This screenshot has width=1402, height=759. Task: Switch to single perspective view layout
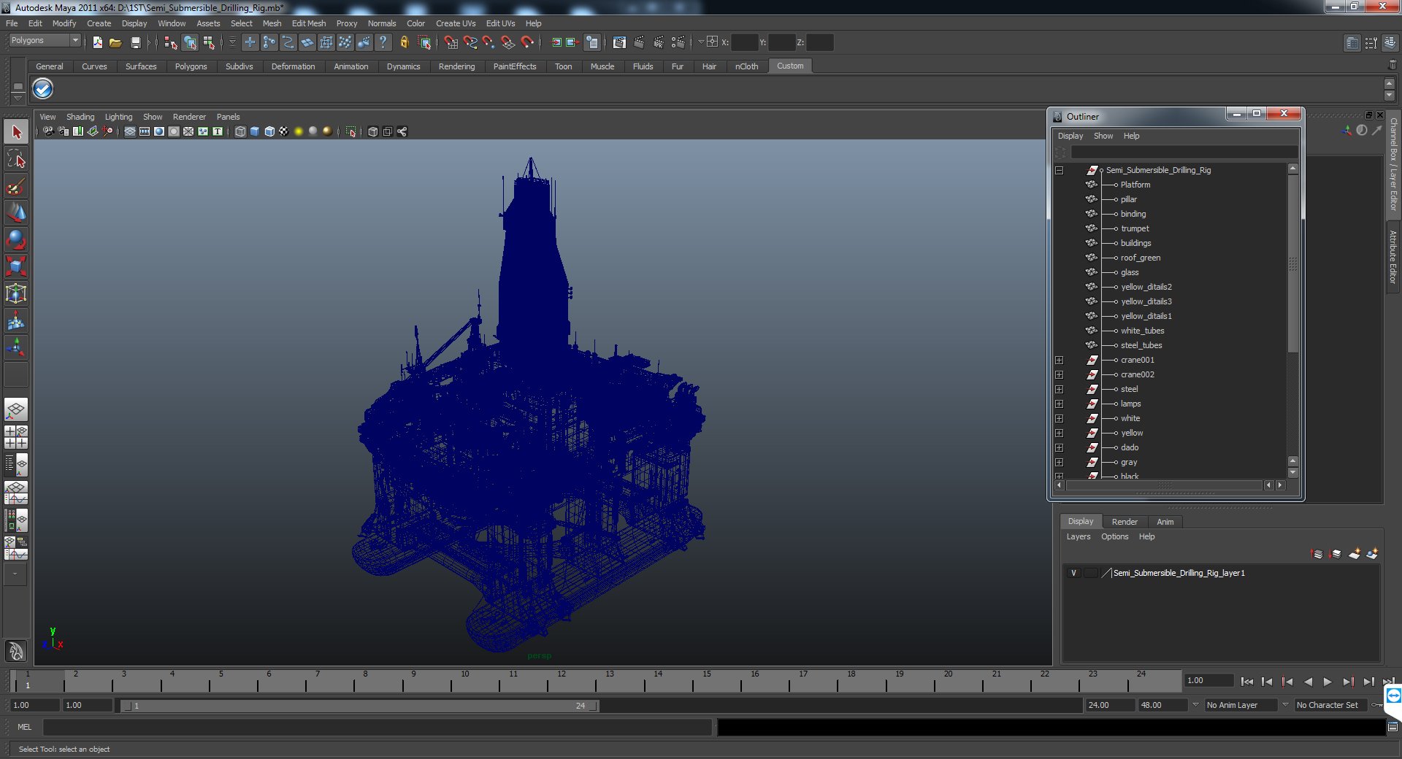tap(16, 409)
